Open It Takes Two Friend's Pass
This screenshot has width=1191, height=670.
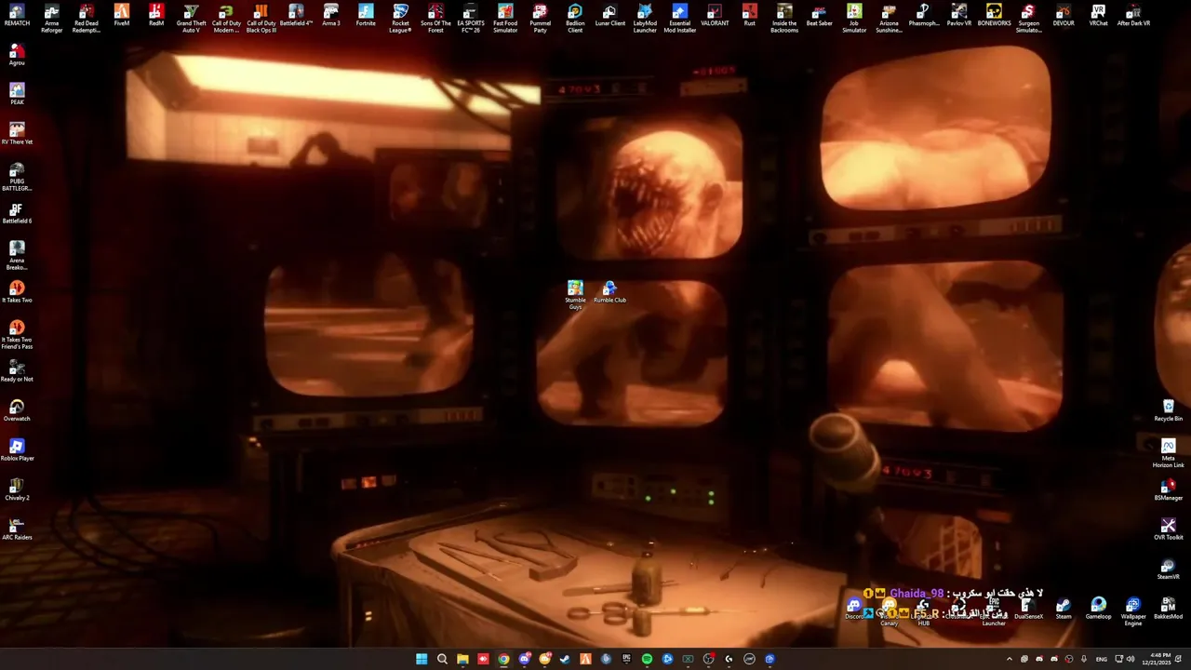click(x=17, y=335)
